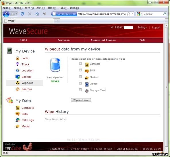Click the My Data calendar icon
The width and height of the screenshot is (170, 157).
(x=9, y=100)
